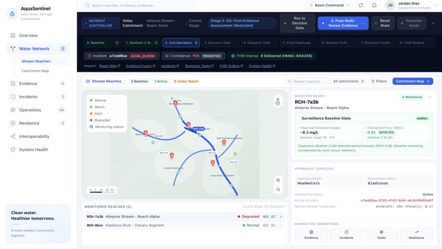Zoom out on the map
This screenshot has height=249, width=442.
pos(278,190)
